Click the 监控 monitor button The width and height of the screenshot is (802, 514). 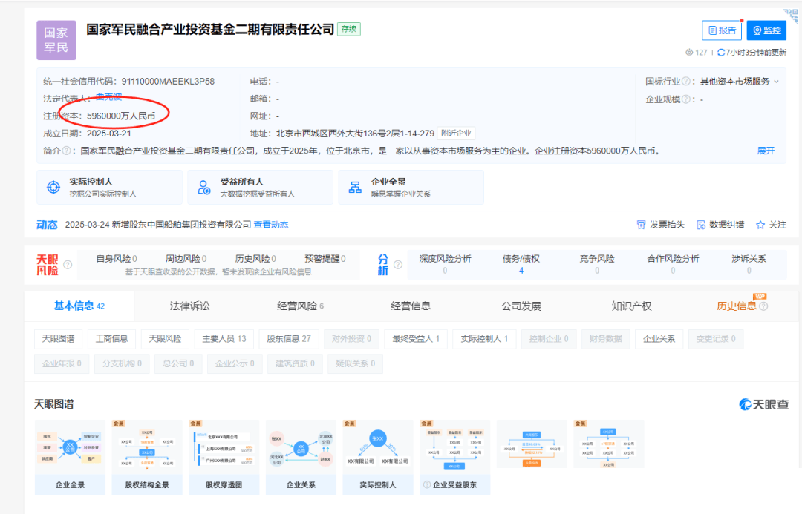[x=766, y=30]
